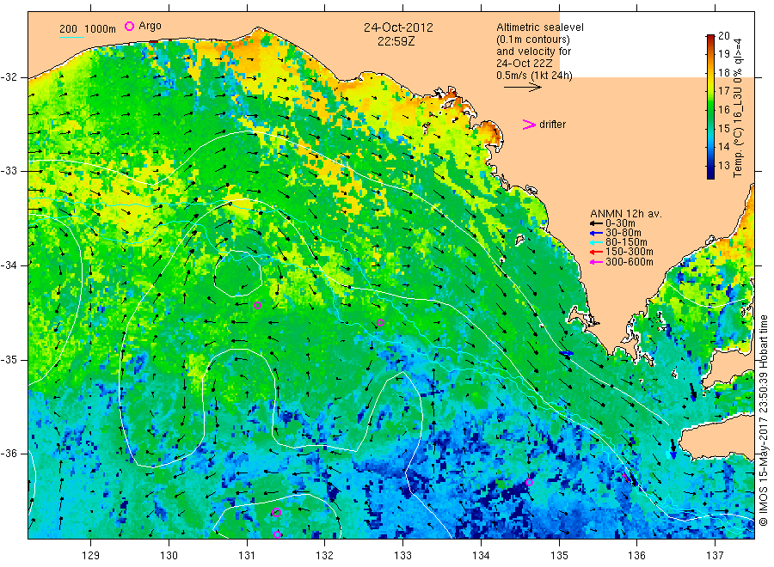This screenshot has height=567, width=774.
Task: Select the Argo float near 134.6E 36.3S
Action: click(x=529, y=482)
